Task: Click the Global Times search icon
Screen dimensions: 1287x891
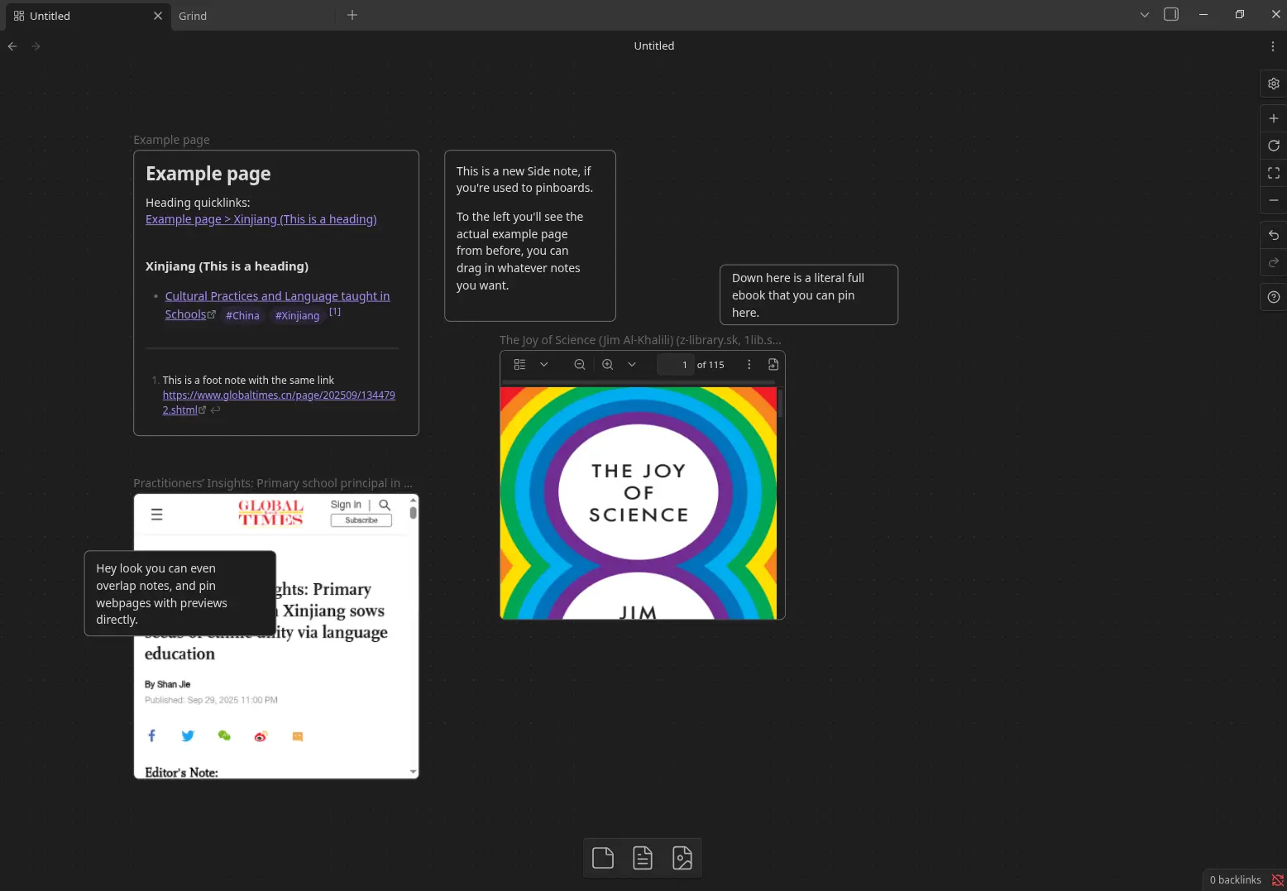Action: click(x=385, y=505)
